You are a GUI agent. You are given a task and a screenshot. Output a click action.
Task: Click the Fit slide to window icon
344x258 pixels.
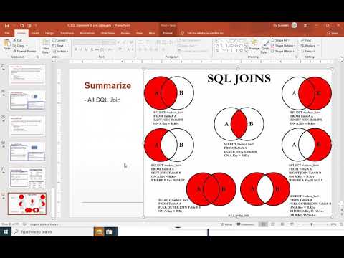[341, 224]
